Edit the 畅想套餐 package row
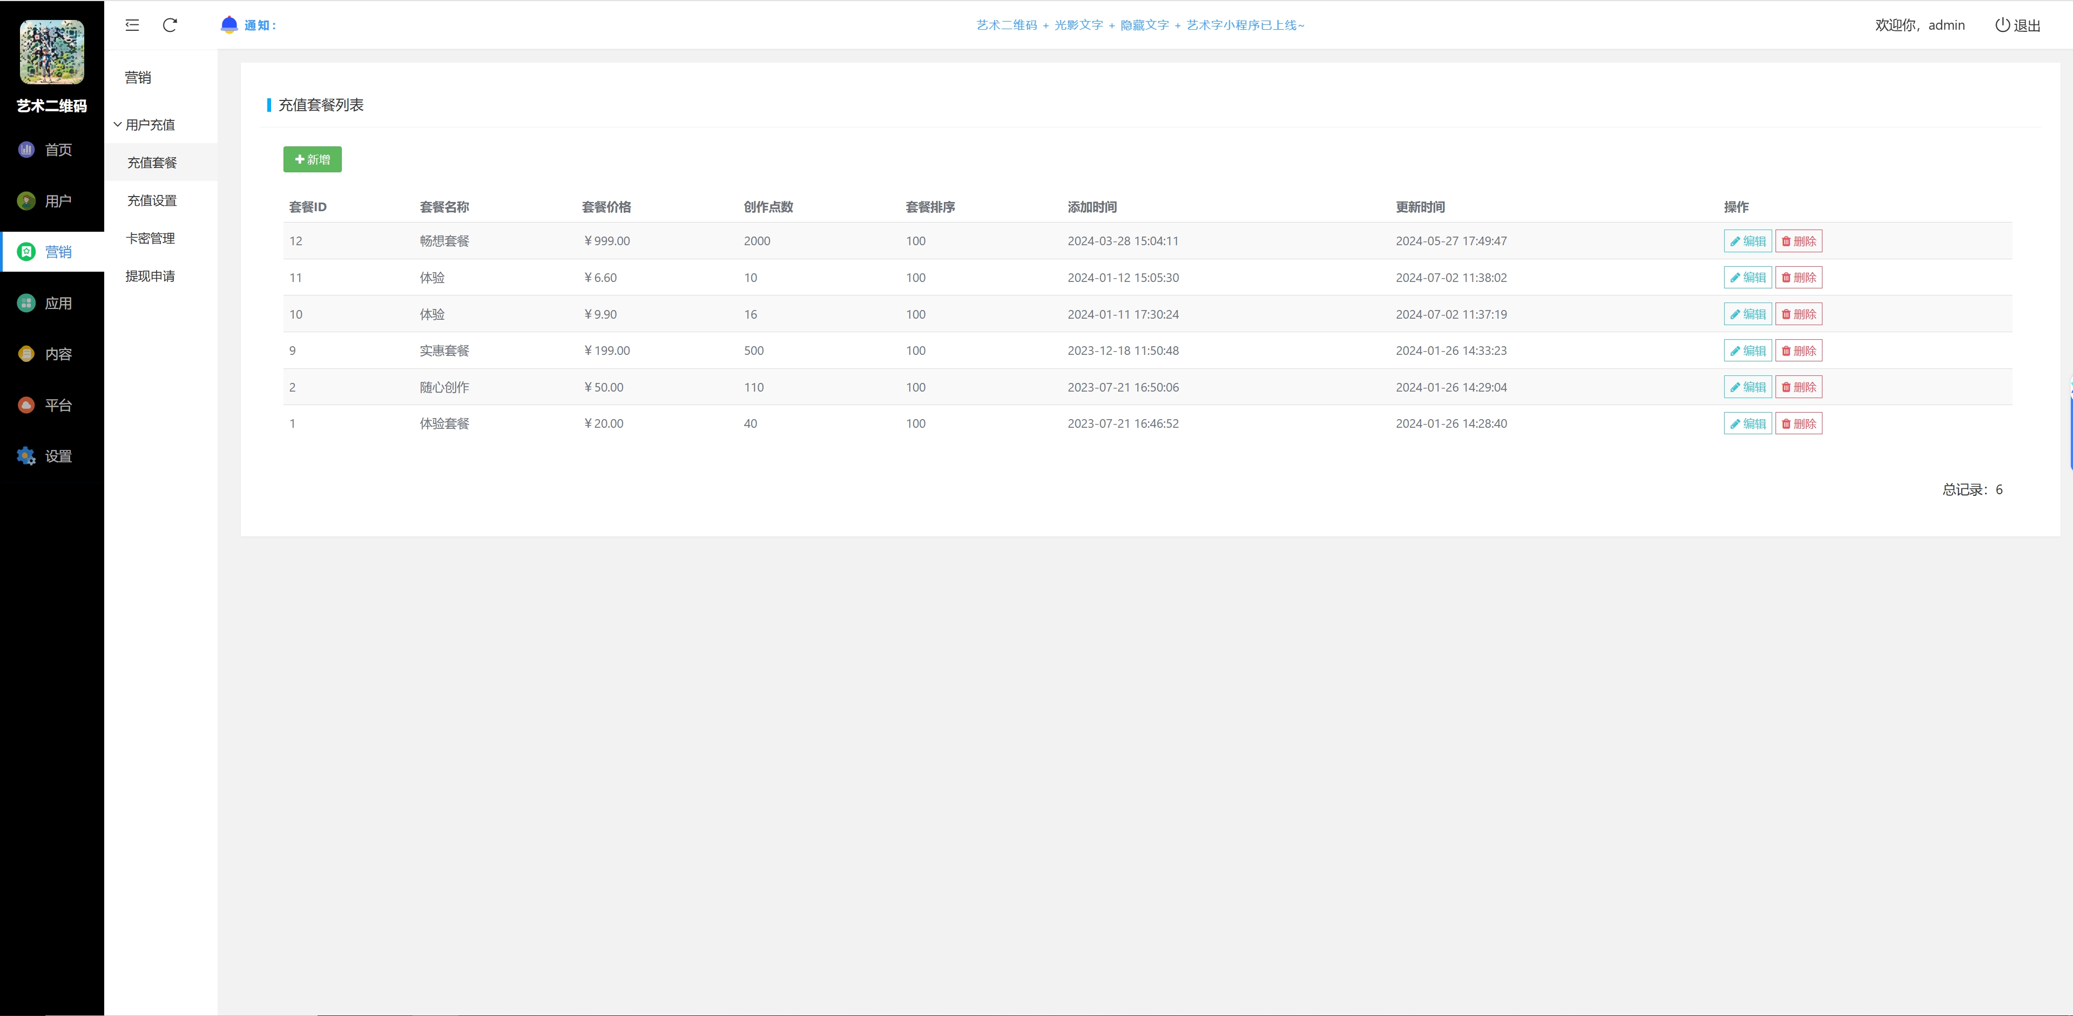The height and width of the screenshot is (1016, 2073). point(1747,241)
